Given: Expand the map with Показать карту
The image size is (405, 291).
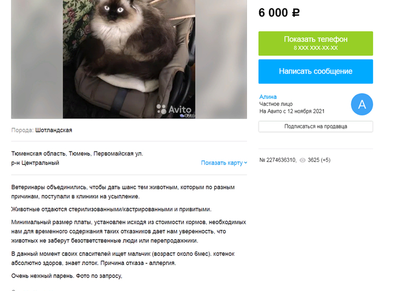Looking at the screenshot, I should pyautogui.click(x=224, y=163).
